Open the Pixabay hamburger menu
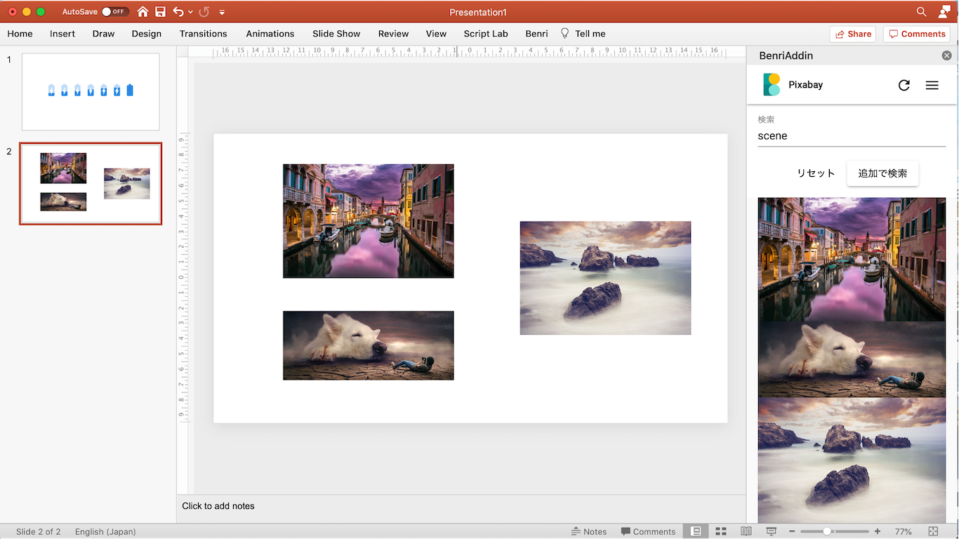 (x=932, y=85)
